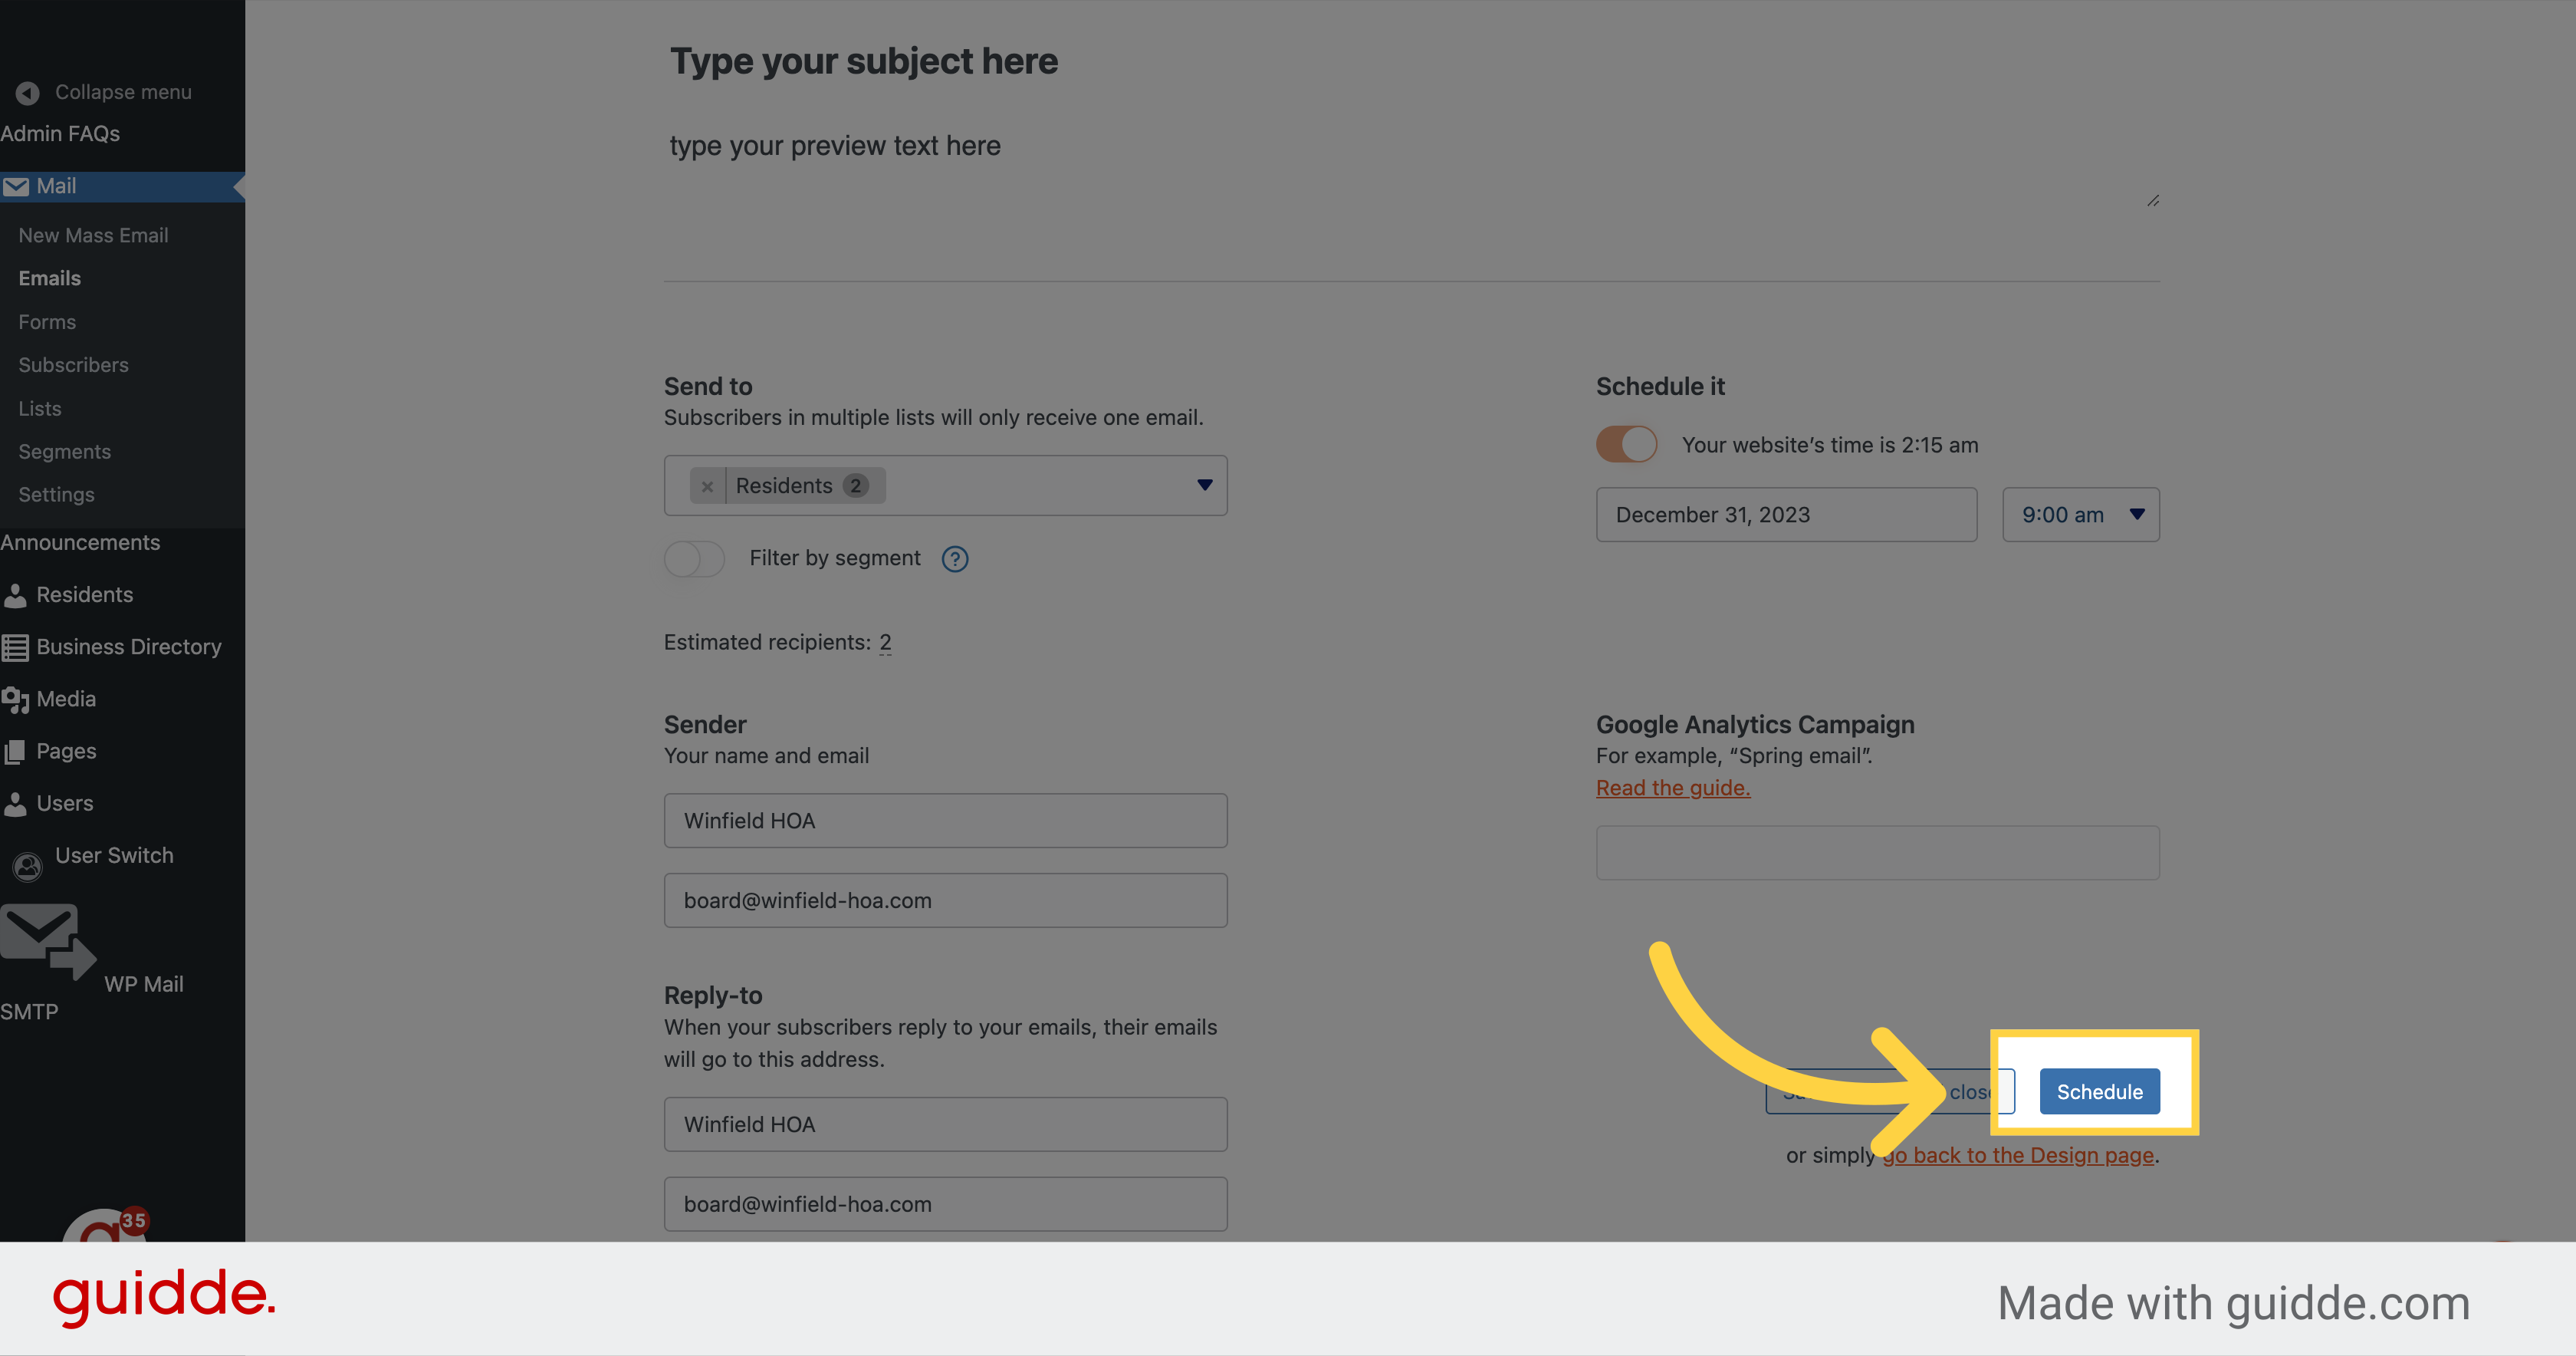Click the Business Directory list icon

click(x=15, y=647)
